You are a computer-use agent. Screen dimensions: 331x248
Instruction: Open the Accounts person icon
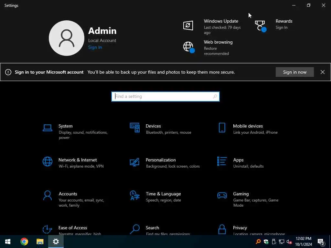coord(48,195)
